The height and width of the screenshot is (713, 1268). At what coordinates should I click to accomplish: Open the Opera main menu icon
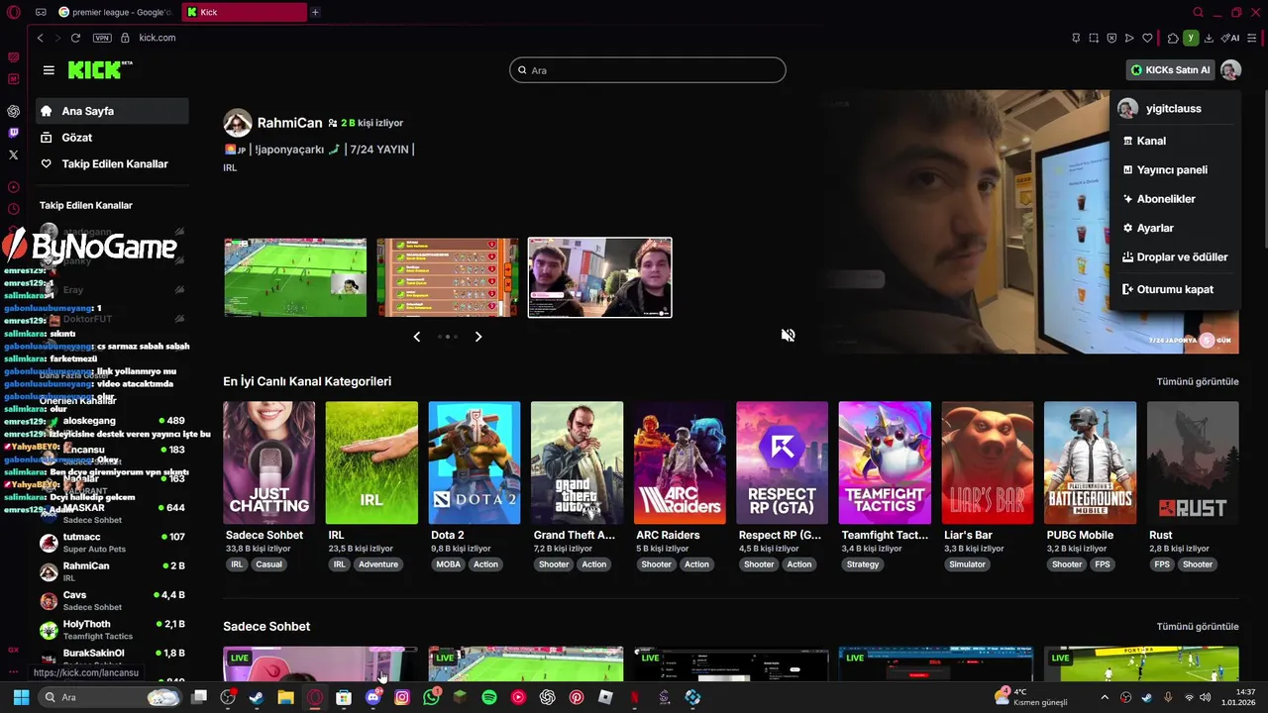[x=13, y=13]
